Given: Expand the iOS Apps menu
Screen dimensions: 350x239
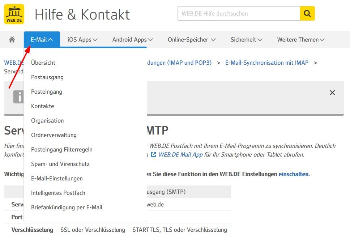Looking at the screenshot, I should (x=82, y=39).
